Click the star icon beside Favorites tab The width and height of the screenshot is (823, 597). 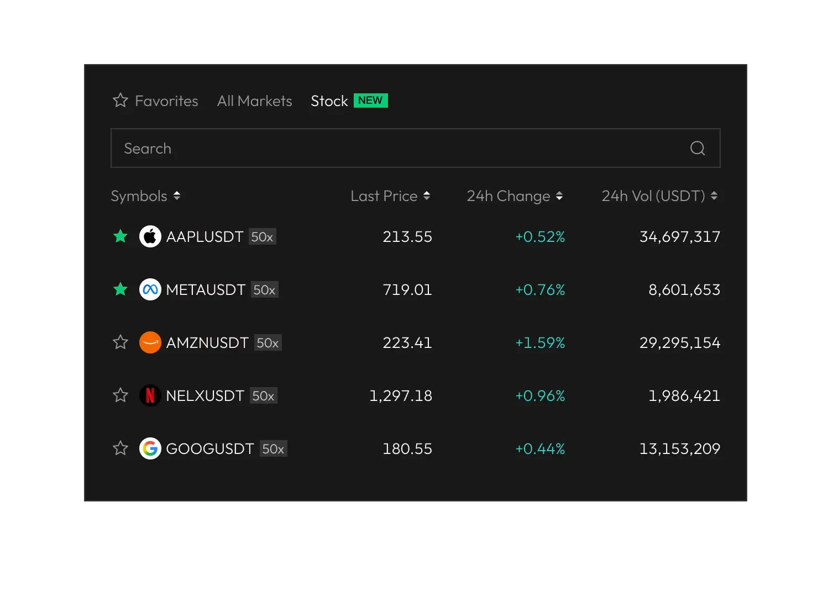coord(120,101)
